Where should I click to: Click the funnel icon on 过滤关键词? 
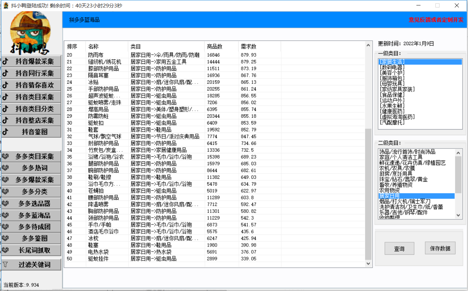point(5,265)
